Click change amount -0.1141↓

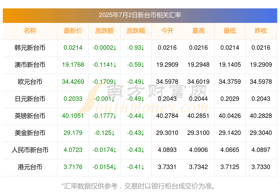tap(104, 65)
